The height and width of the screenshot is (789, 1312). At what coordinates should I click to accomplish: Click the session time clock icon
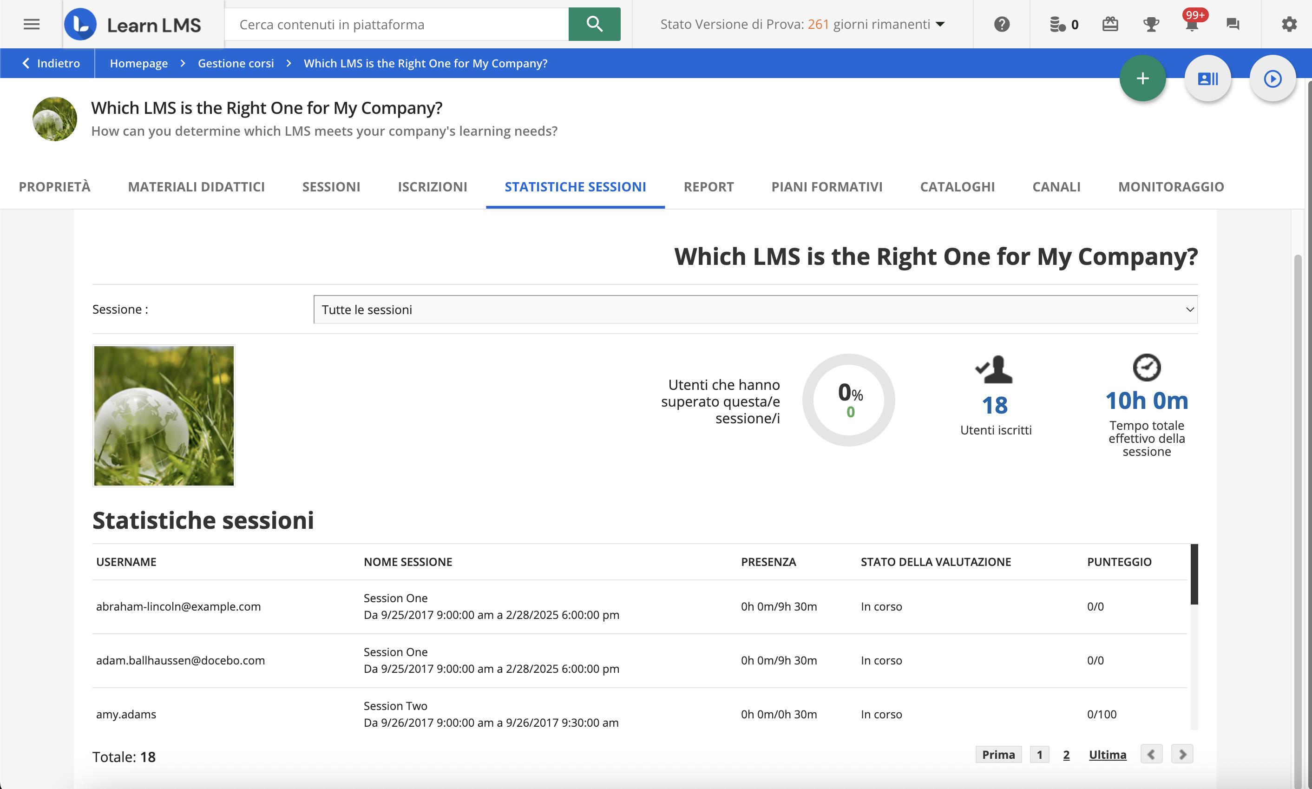1147,368
